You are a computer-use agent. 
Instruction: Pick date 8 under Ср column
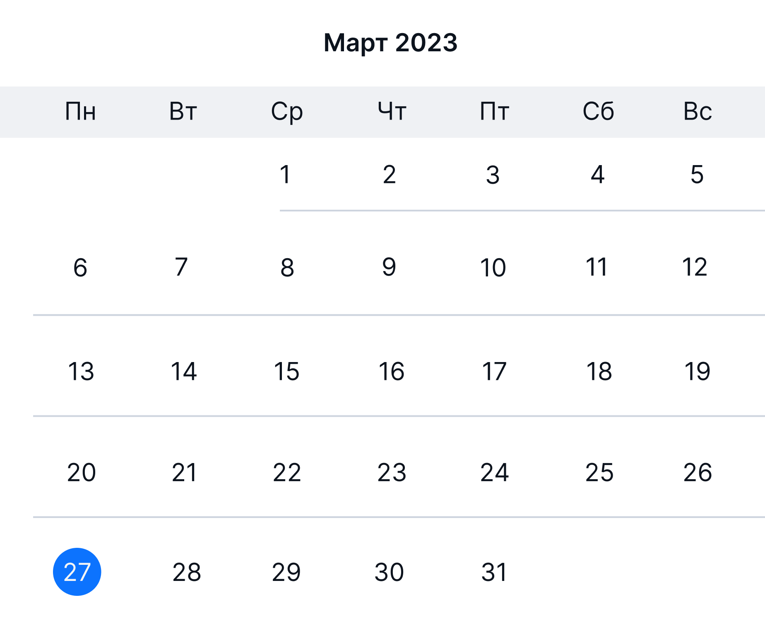pyautogui.click(x=287, y=267)
